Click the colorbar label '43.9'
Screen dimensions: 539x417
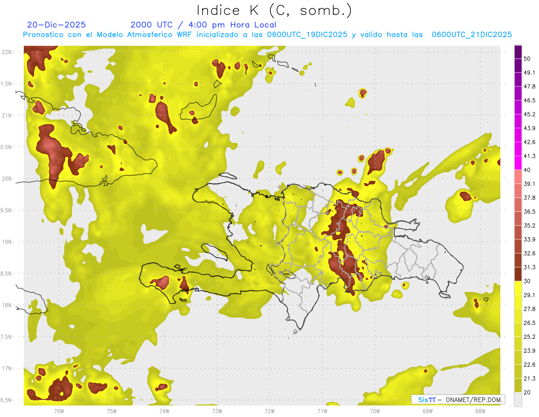click(529, 128)
